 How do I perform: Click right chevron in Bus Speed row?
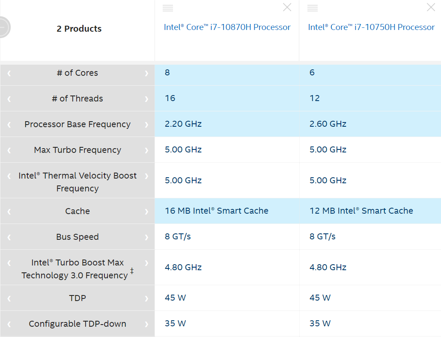click(146, 237)
